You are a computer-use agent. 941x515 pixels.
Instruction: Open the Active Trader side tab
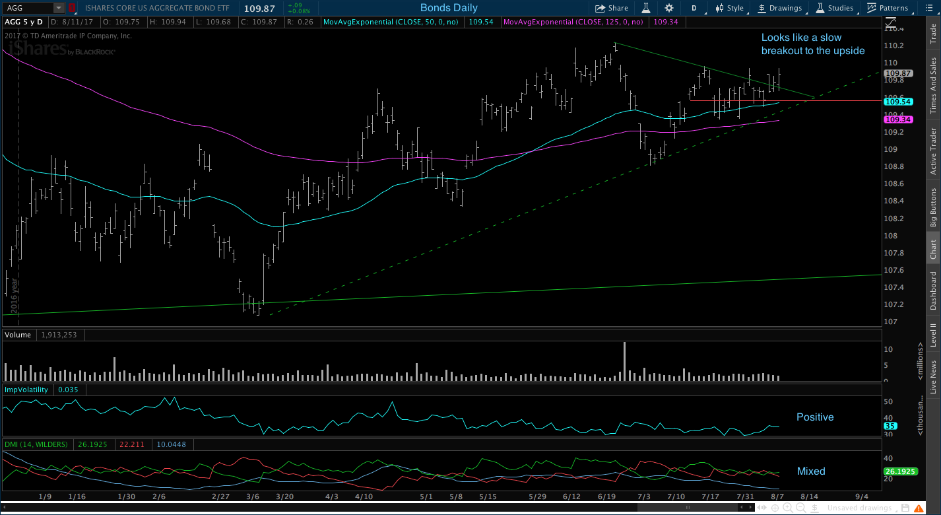click(933, 151)
